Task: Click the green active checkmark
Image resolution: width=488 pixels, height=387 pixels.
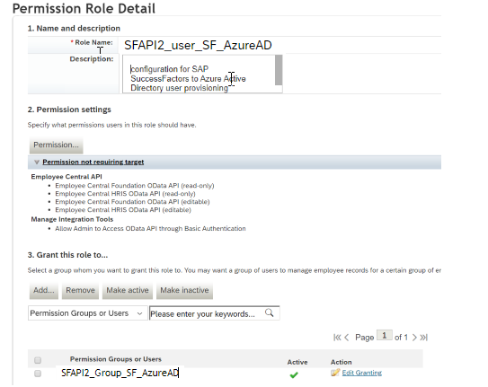Action: coord(294,374)
